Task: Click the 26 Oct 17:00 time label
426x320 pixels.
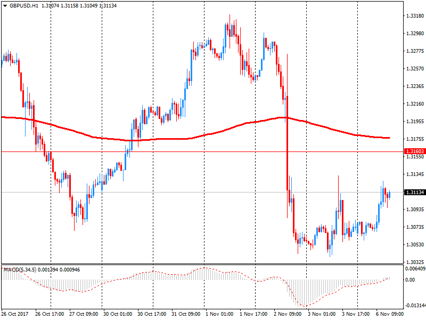Action: pyautogui.click(x=50, y=314)
